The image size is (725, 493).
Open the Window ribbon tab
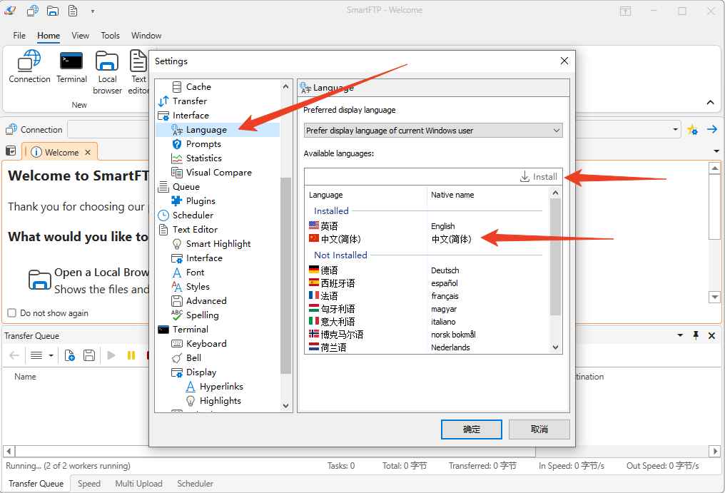[x=146, y=36]
